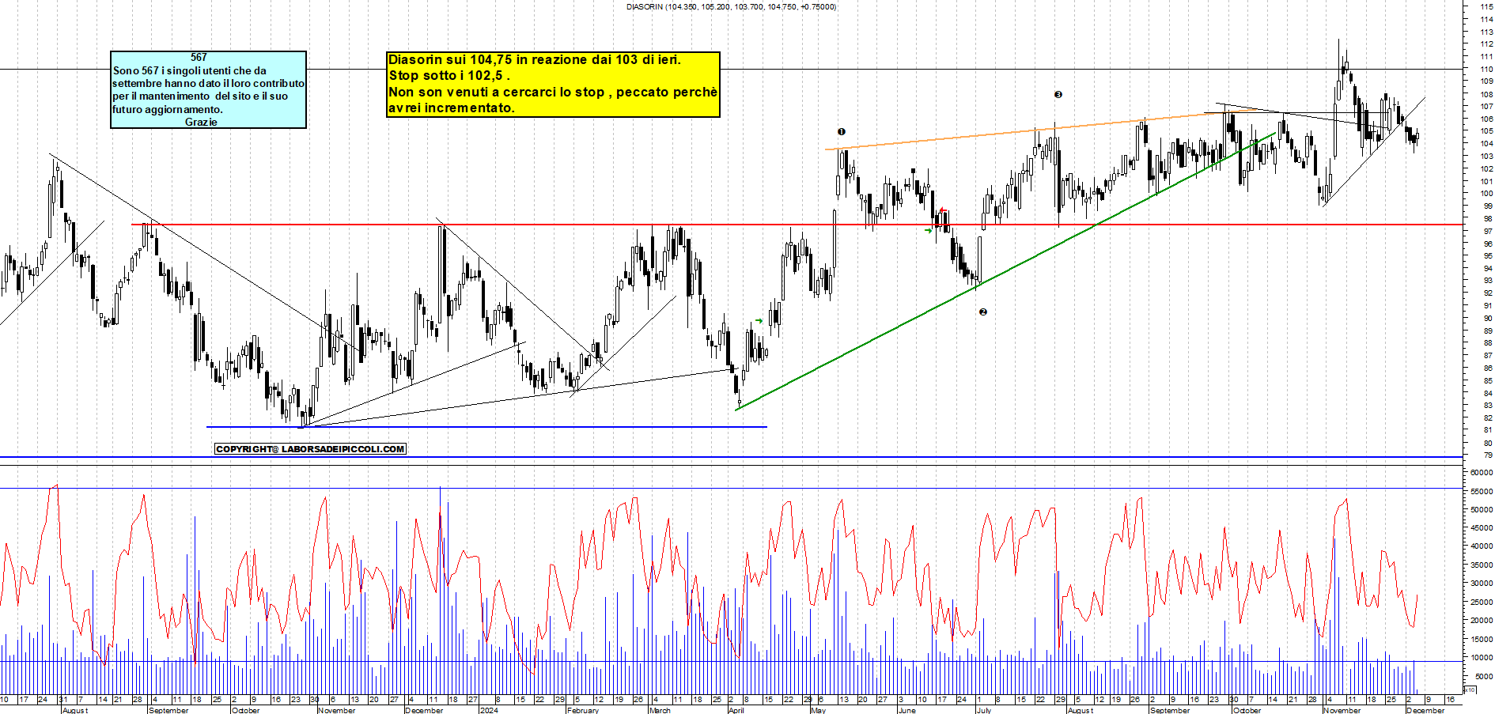This screenshot has height=714, width=1495.
Task: Click 'Diasorin sui 104,75 in reazione' line
Action: click(x=534, y=59)
